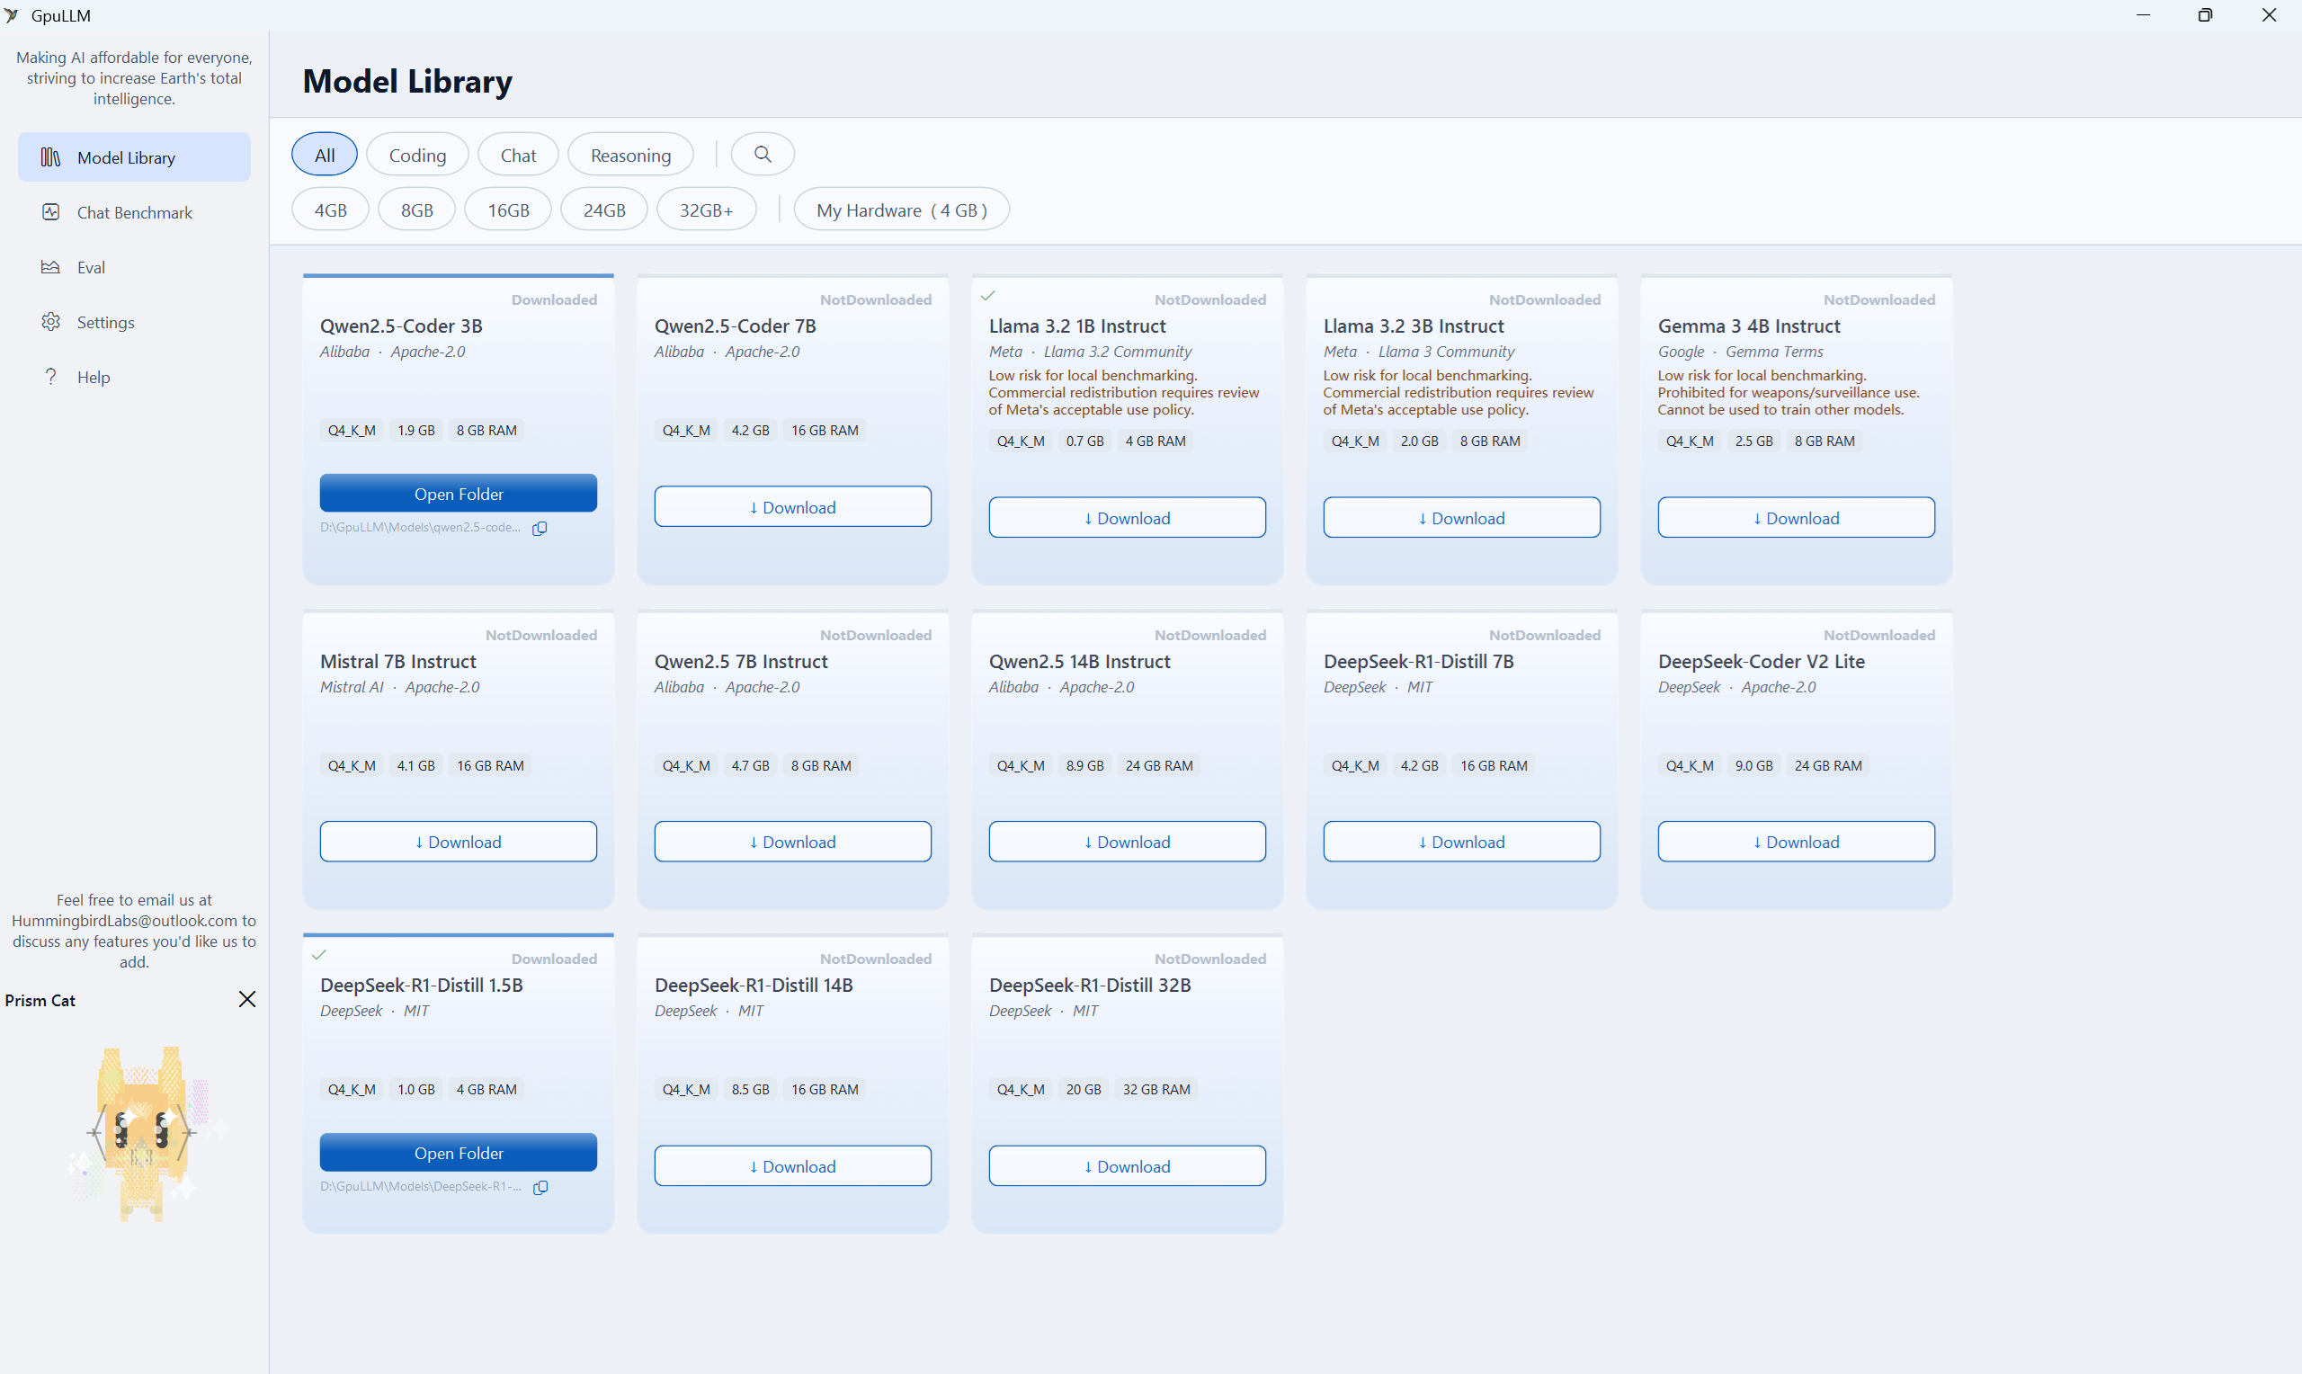The height and width of the screenshot is (1374, 2302).
Task: Close the Prism Cat panel
Action: pyautogui.click(x=247, y=999)
